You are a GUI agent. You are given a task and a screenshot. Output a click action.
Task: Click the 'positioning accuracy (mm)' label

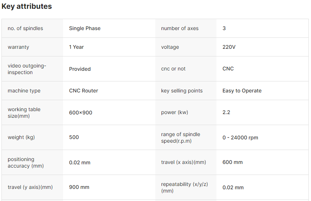pyautogui.click(x=26, y=162)
